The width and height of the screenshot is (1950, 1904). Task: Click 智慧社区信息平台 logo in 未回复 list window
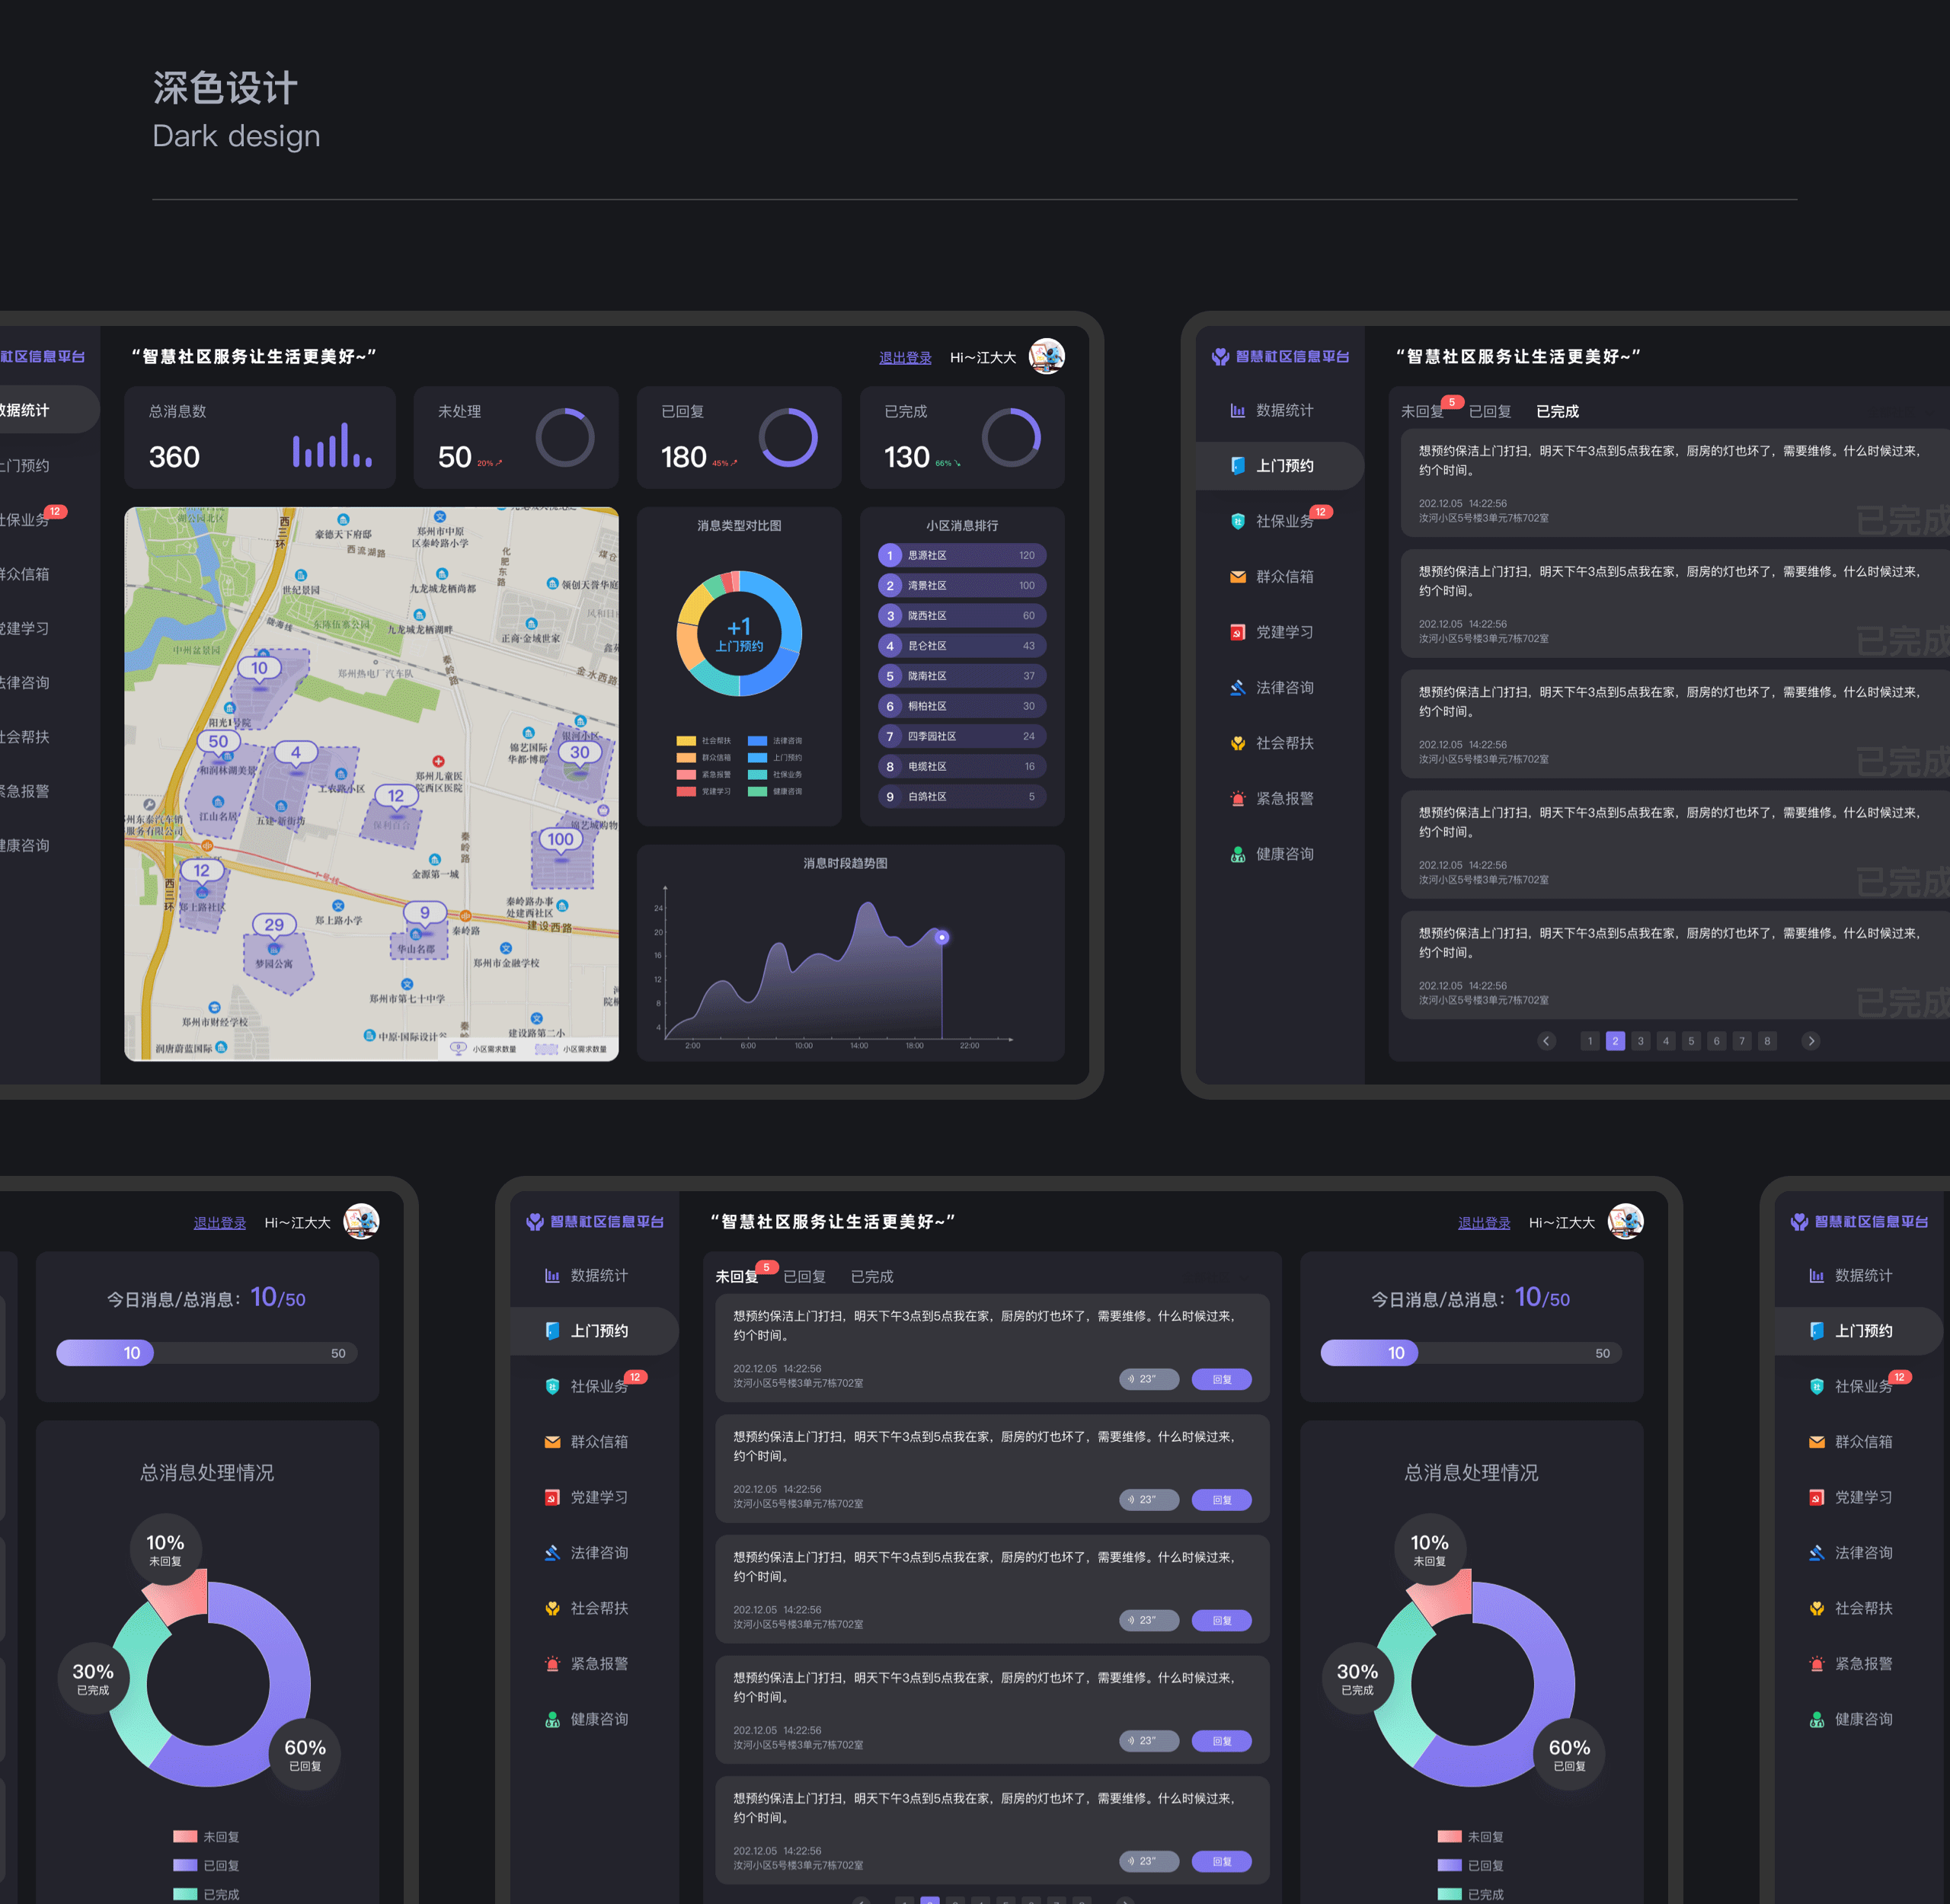pyautogui.click(x=595, y=1221)
